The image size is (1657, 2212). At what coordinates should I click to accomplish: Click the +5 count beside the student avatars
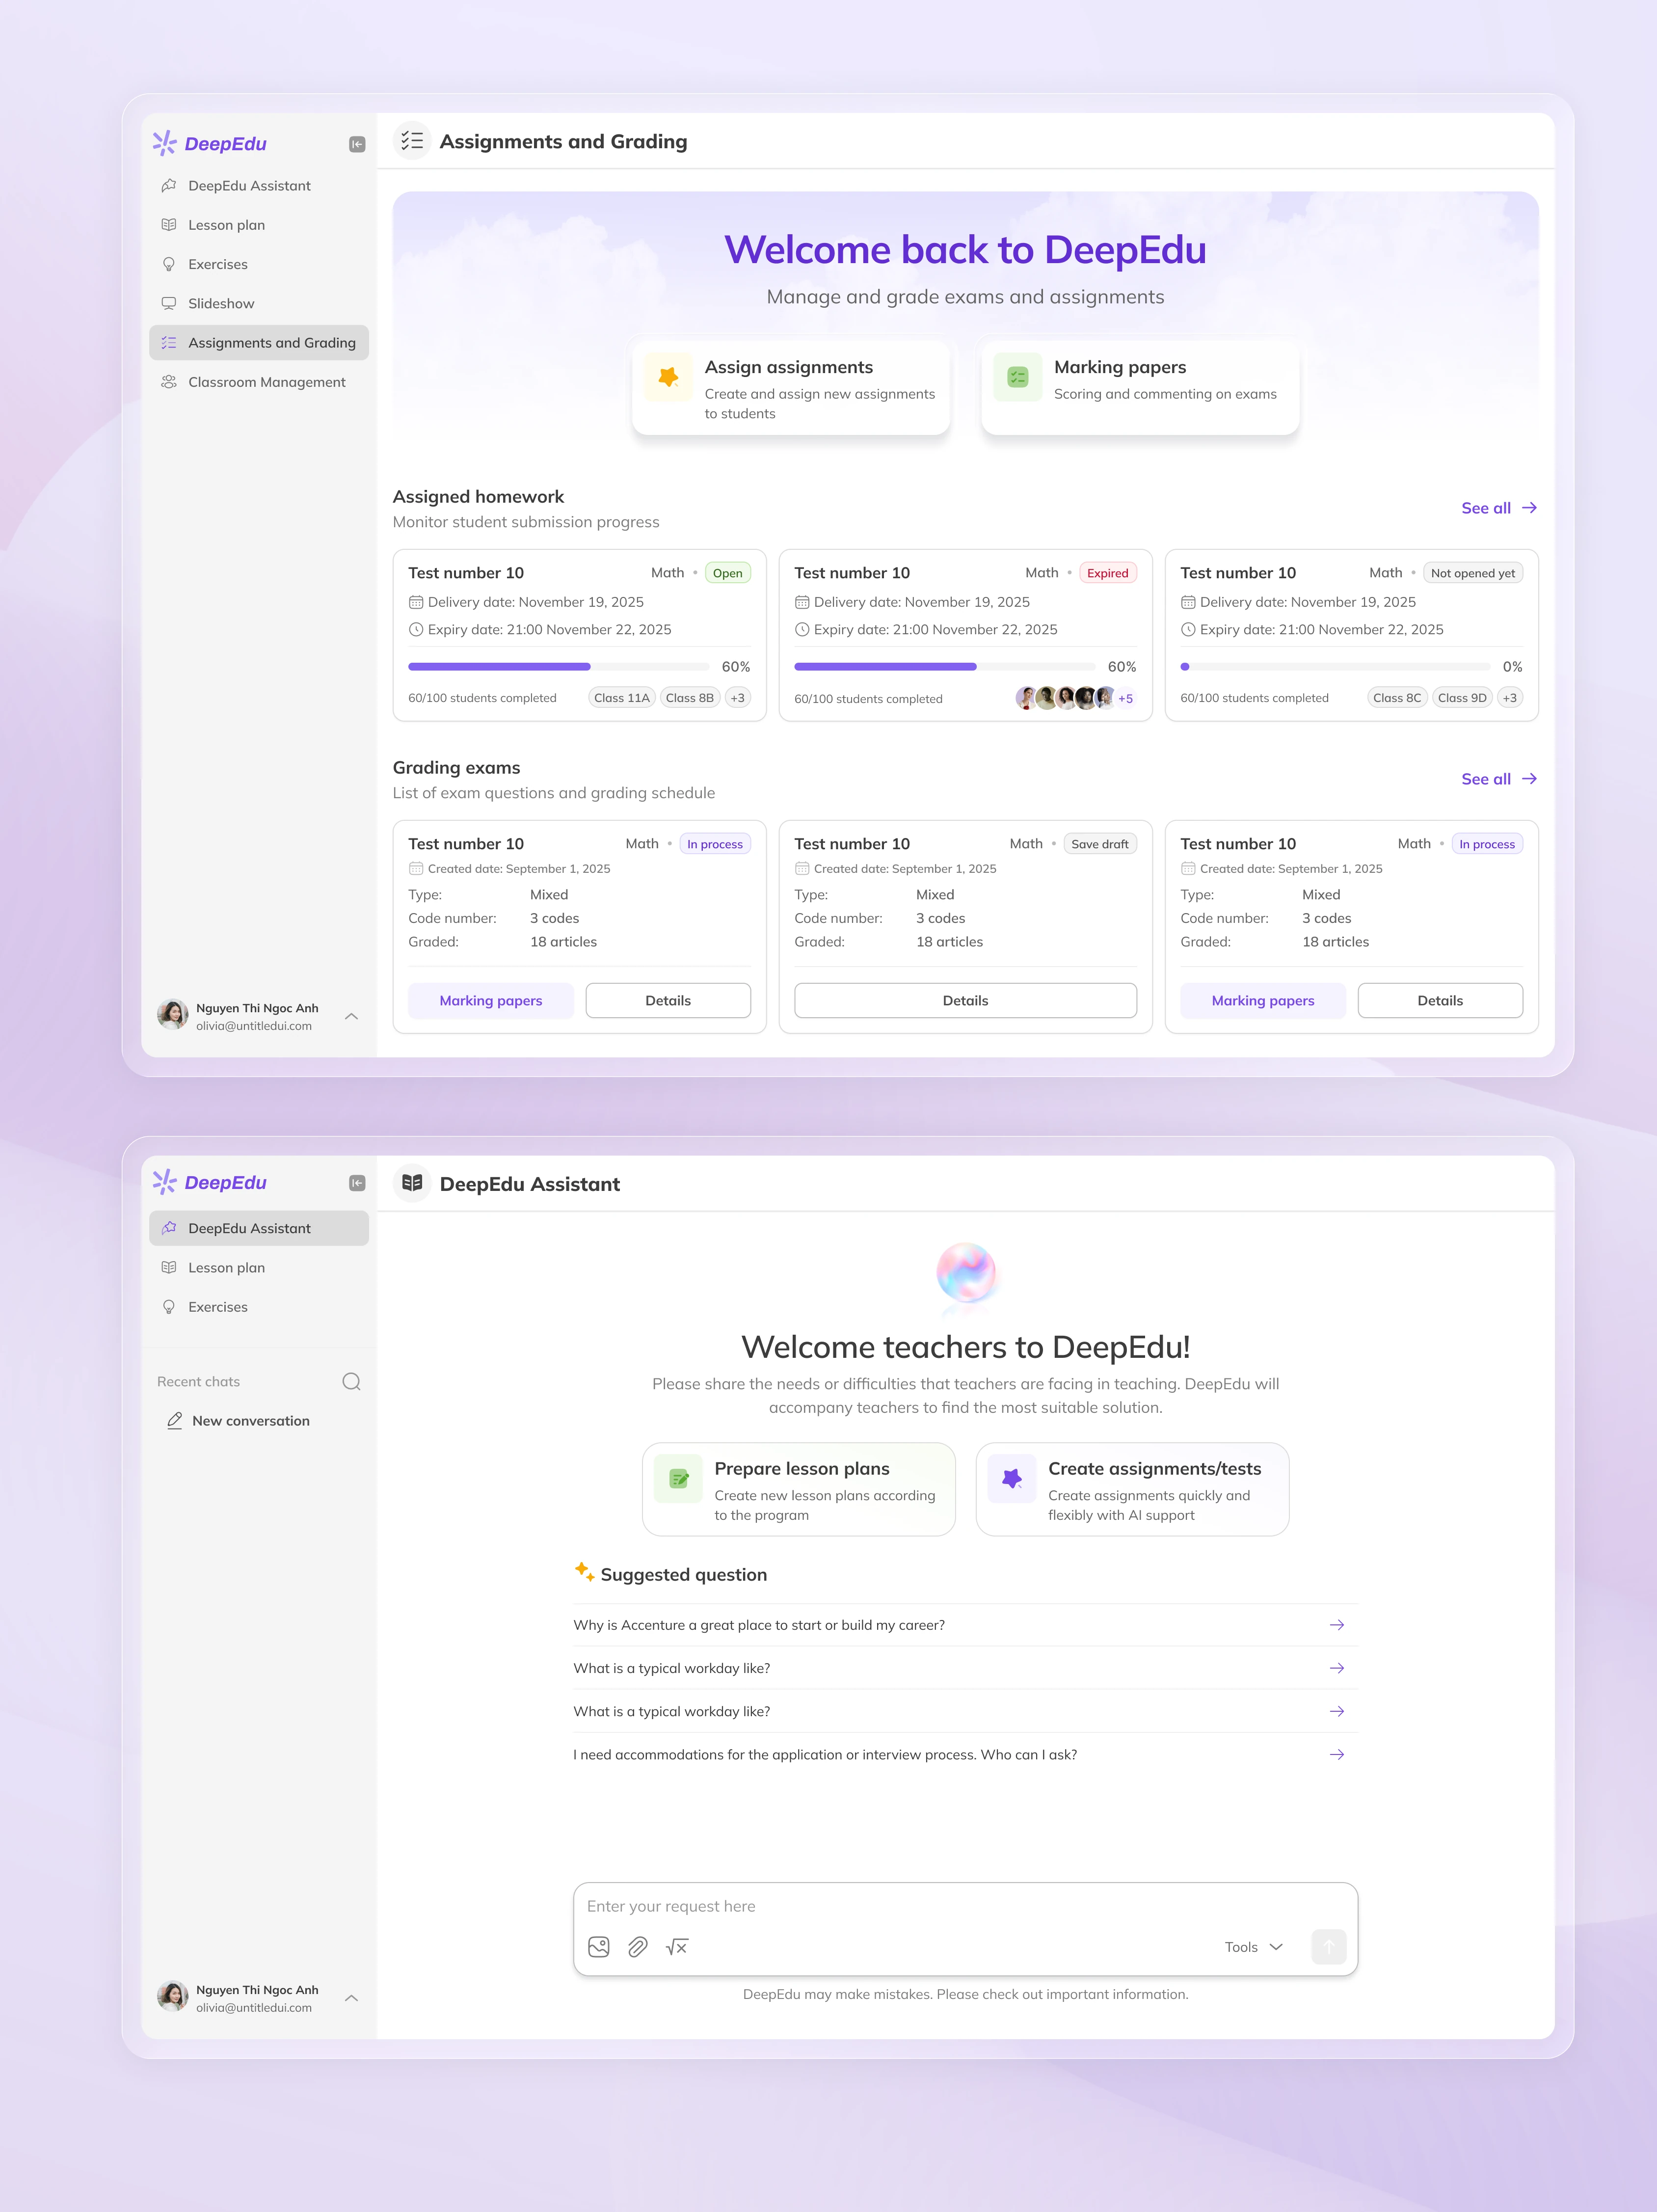[1126, 699]
